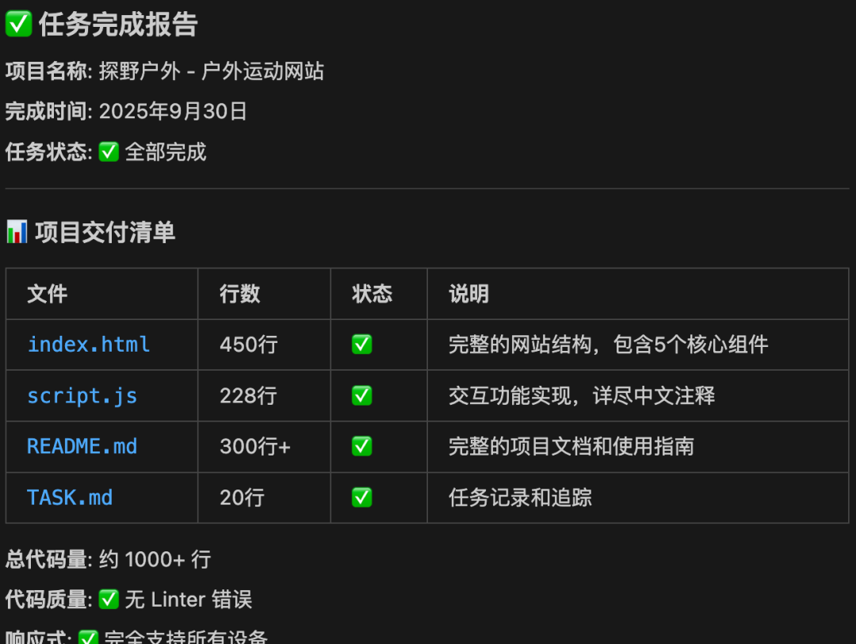This screenshot has height=644, width=856.
Task: Click the checkmark beside 无 Linter 错误
Action: [109, 600]
